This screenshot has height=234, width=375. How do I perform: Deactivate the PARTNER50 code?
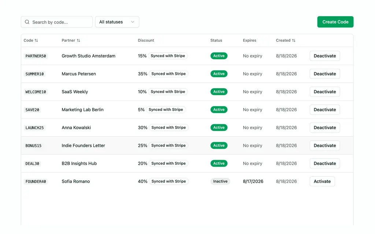[325, 56]
